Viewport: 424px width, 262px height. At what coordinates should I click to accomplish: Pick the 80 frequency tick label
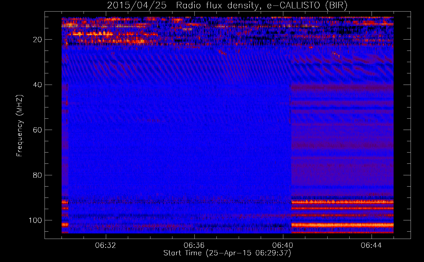coord(37,175)
